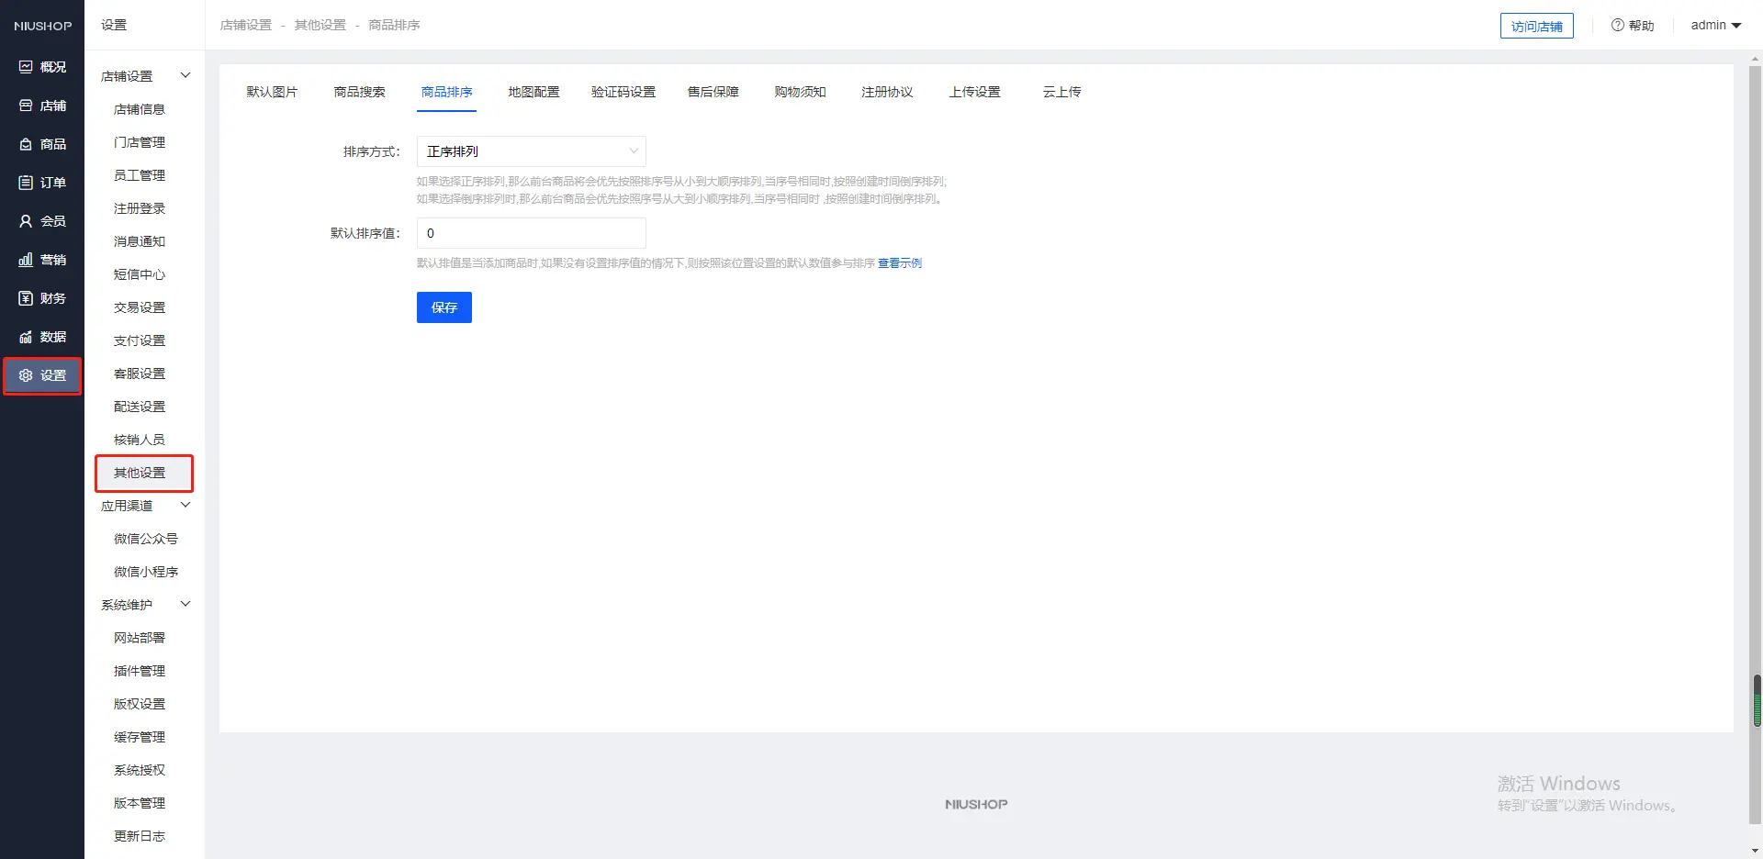Open the 店铺 shop icon in sidebar
This screenshot has height=859, width=1763.
click(x=26, y=106)
